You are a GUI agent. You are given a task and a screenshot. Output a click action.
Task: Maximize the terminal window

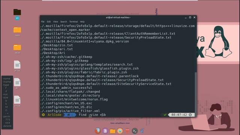point(190,18)
